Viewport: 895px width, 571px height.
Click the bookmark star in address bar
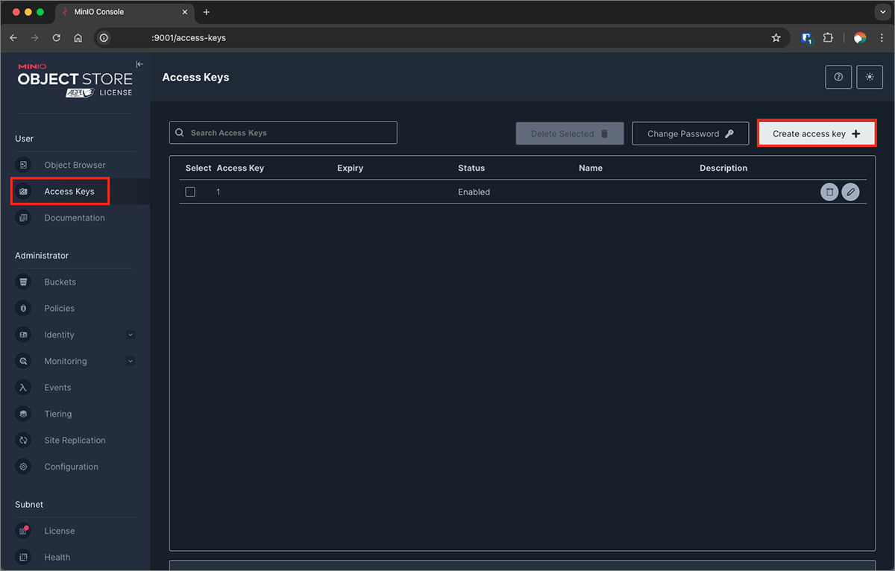pyautogui.click(x=776, y=38)
